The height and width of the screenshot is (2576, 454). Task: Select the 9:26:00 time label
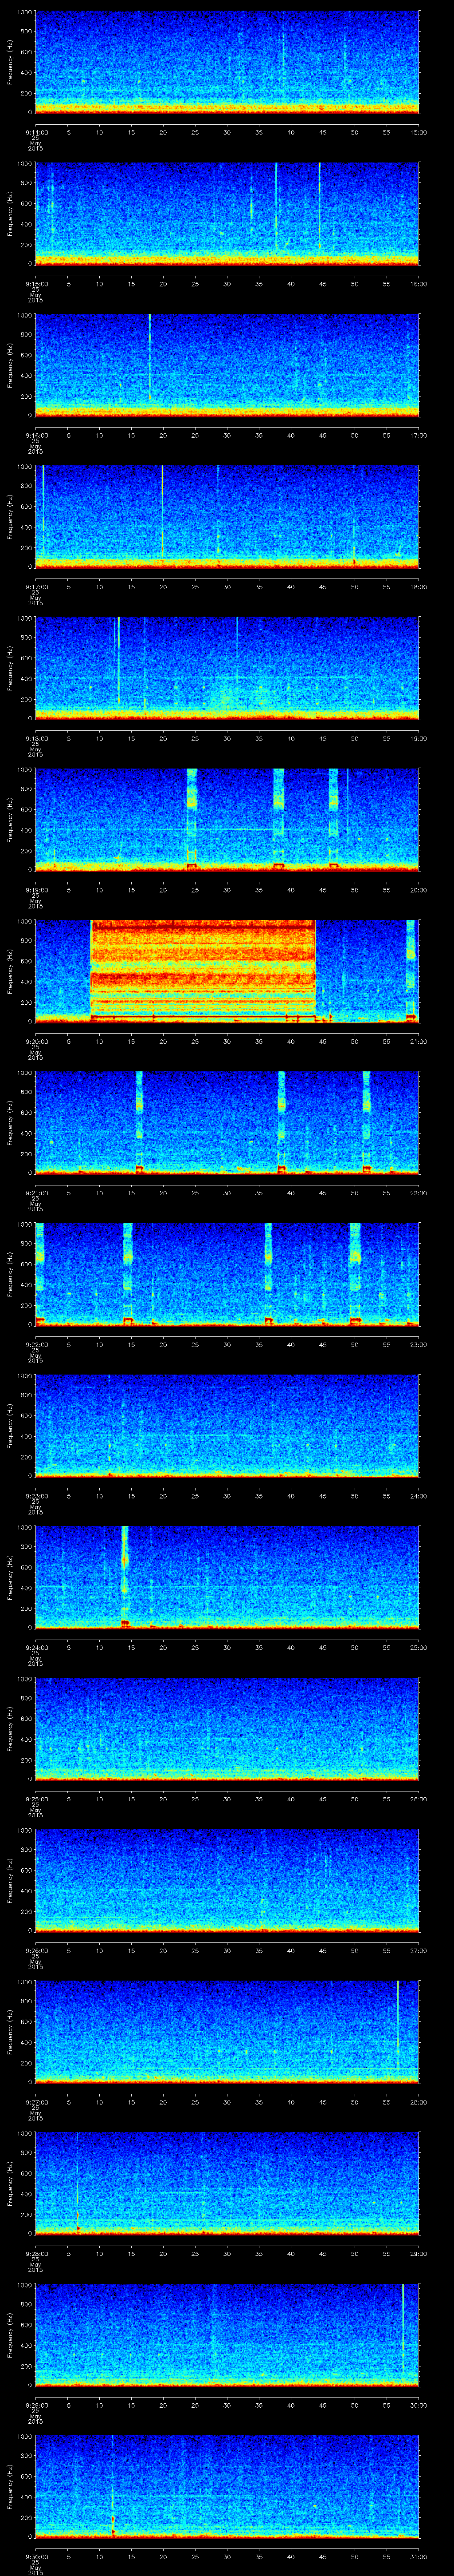coord(36,1950)
